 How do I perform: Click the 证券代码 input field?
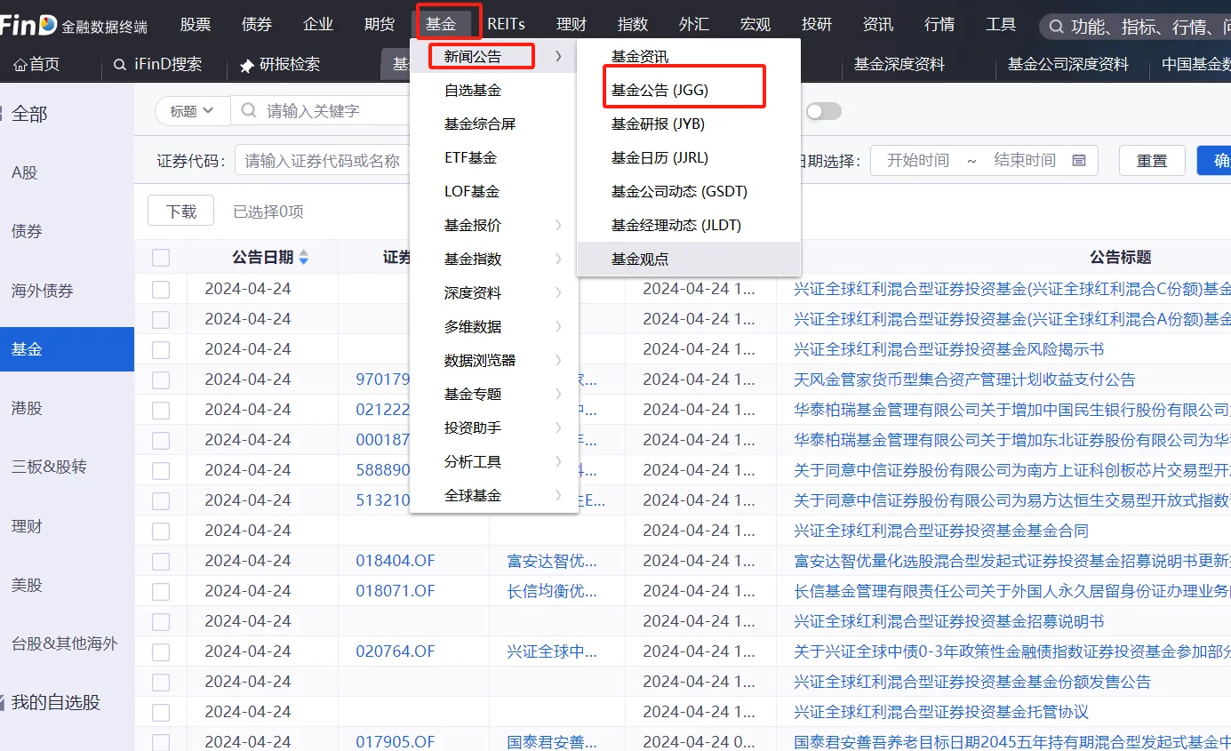[320, 160]
